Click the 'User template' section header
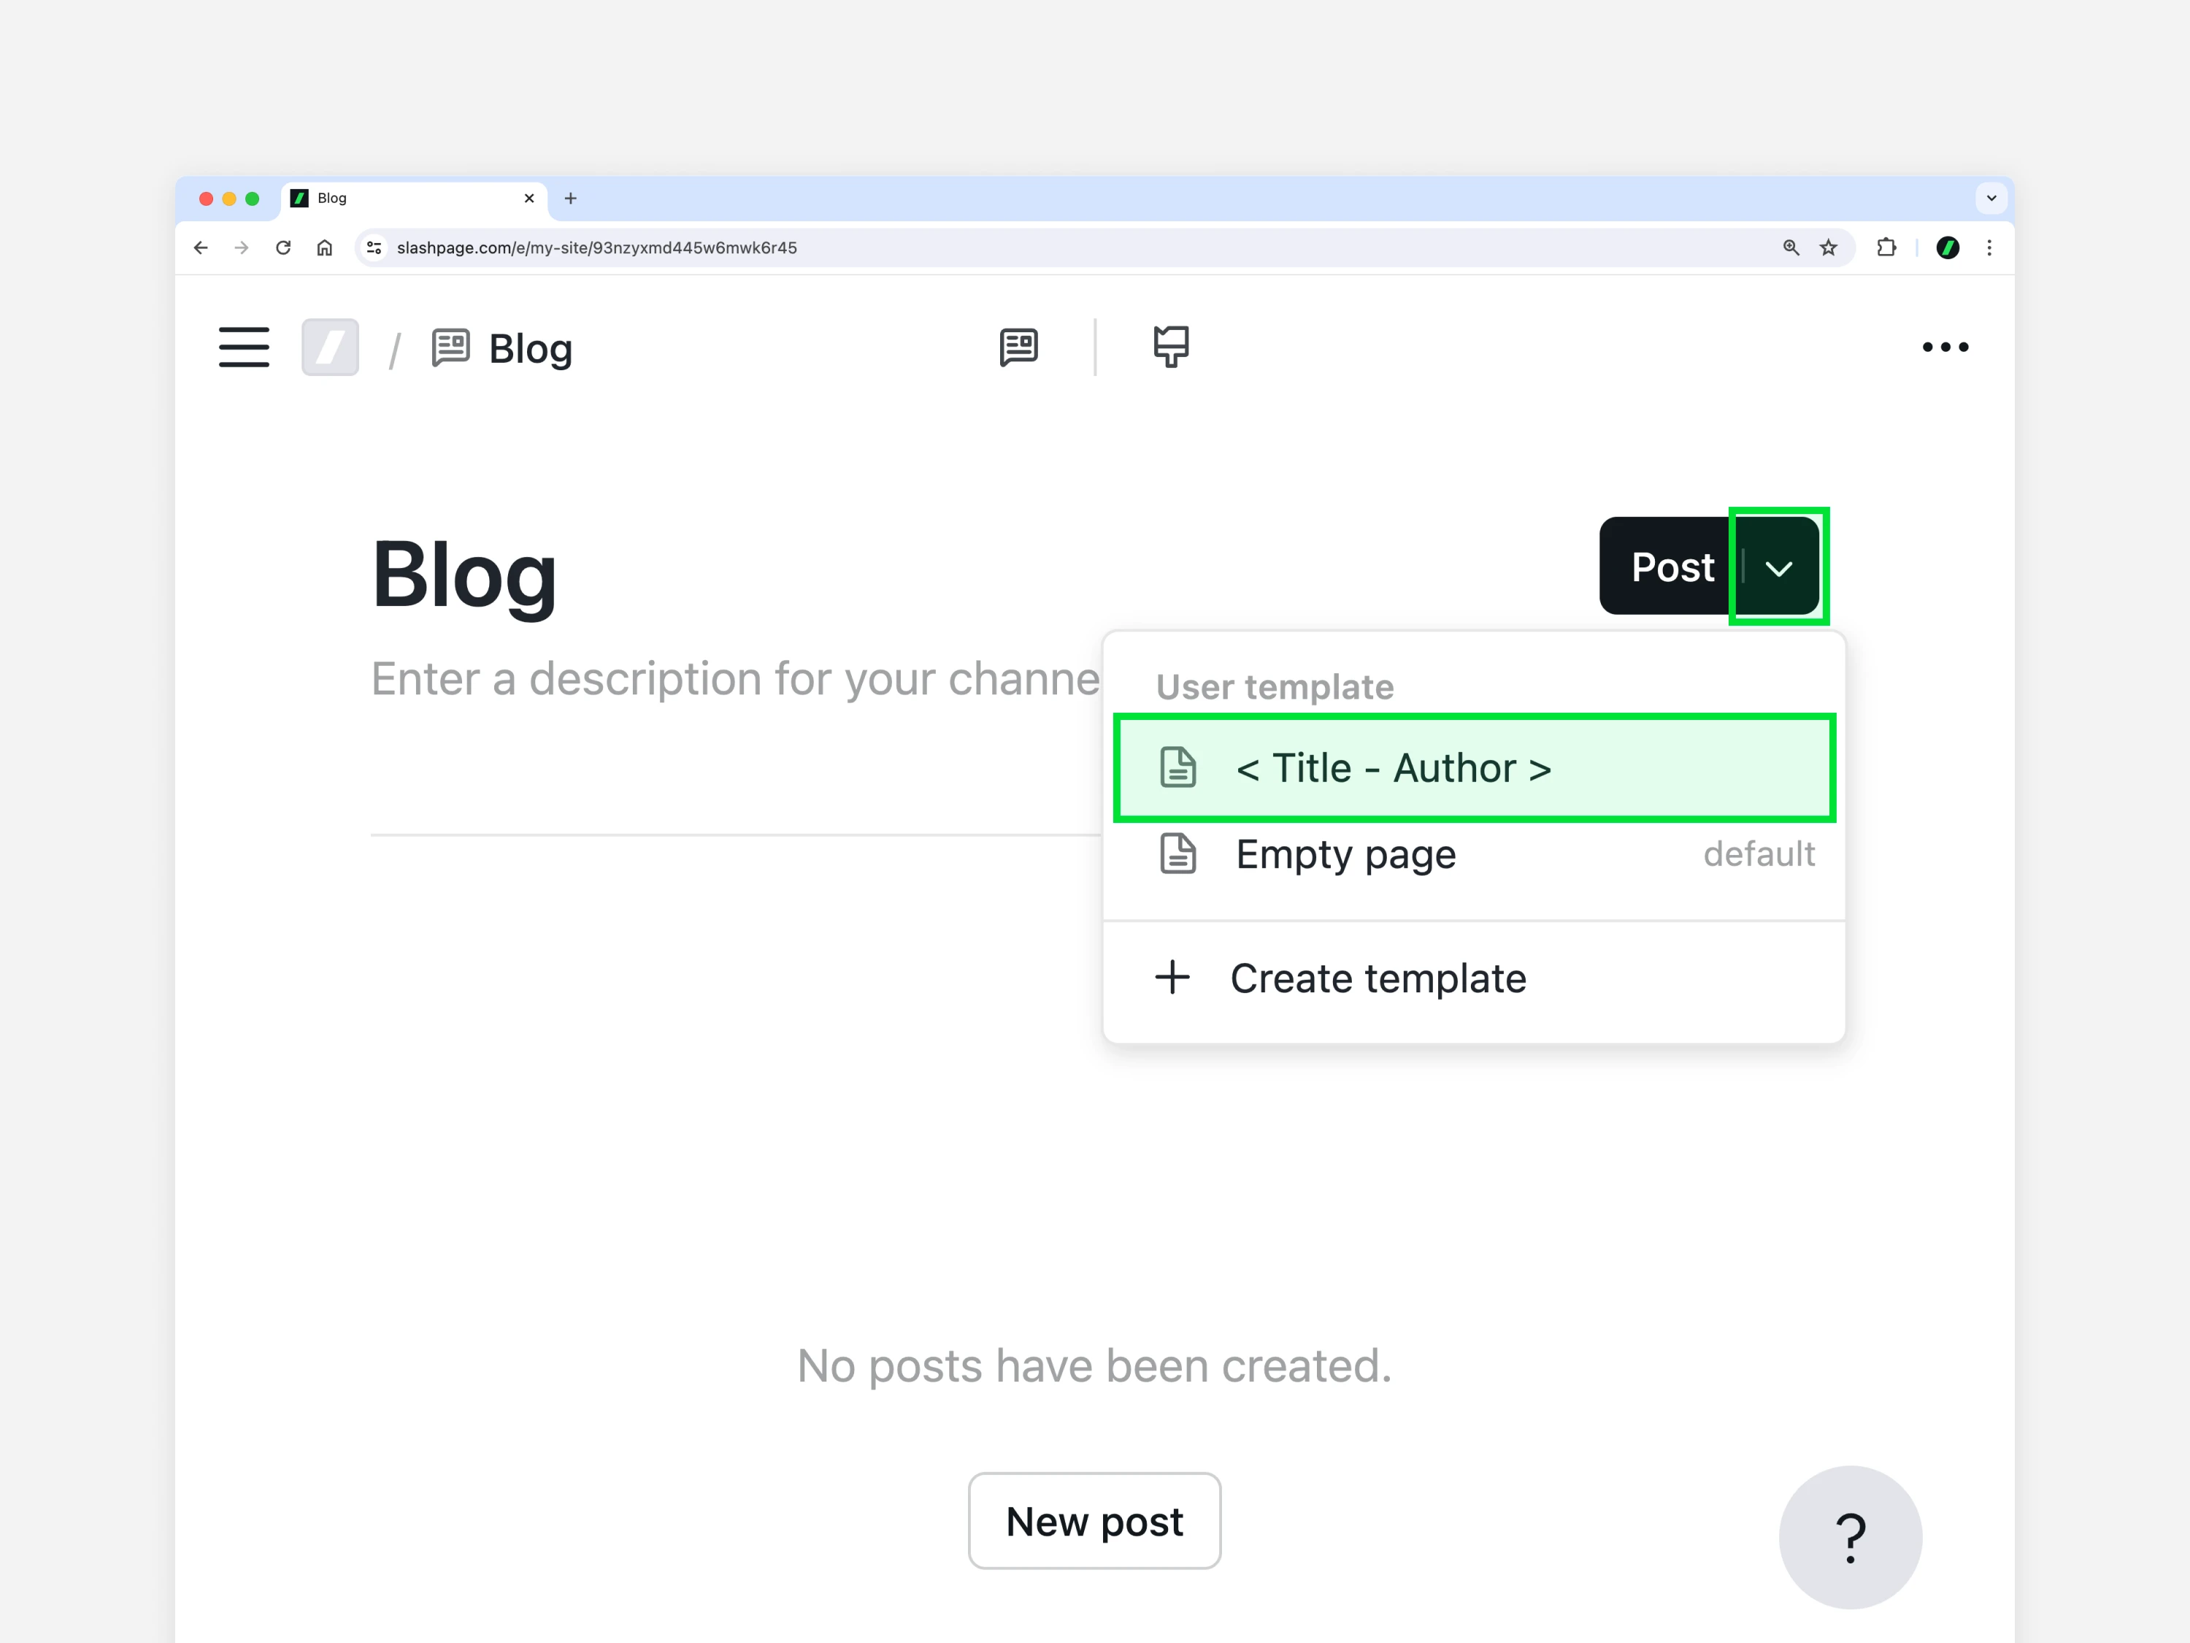2190x1643 pixels. 1275,686
